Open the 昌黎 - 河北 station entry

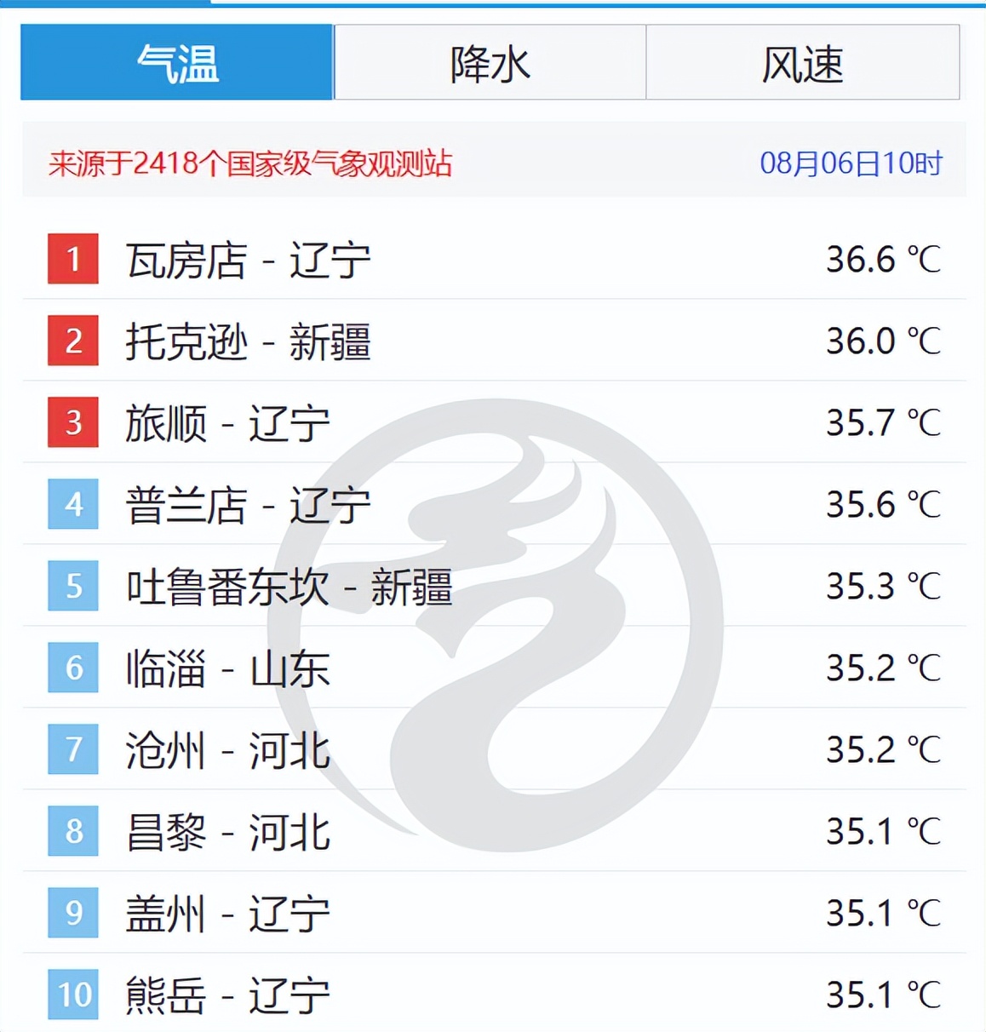point(494,831)
